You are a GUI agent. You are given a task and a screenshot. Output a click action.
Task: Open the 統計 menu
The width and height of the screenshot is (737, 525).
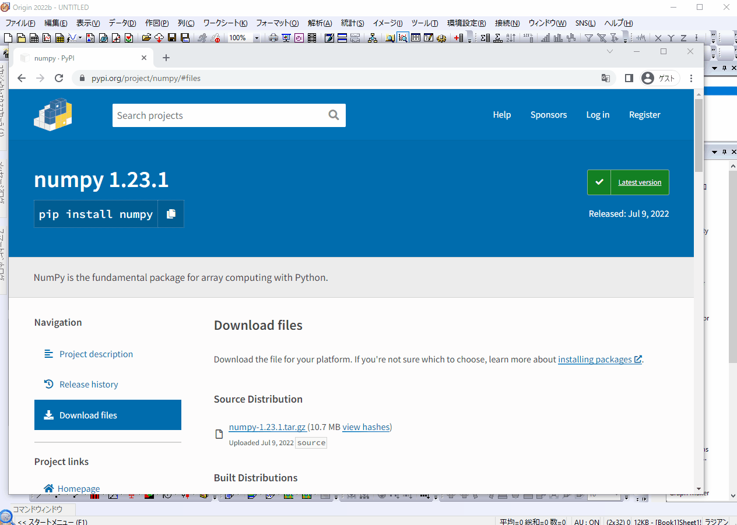pos(353,23)
